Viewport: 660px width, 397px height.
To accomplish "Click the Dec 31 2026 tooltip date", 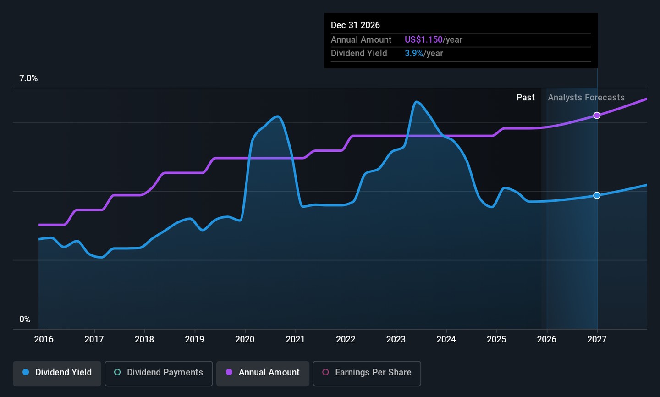I will [355, 25].
